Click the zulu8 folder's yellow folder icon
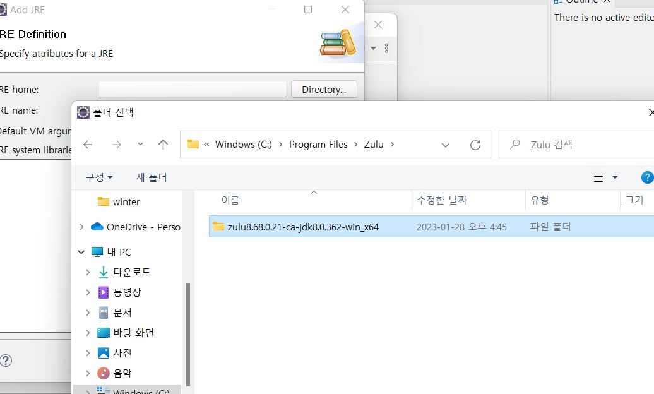 [218, 226]
